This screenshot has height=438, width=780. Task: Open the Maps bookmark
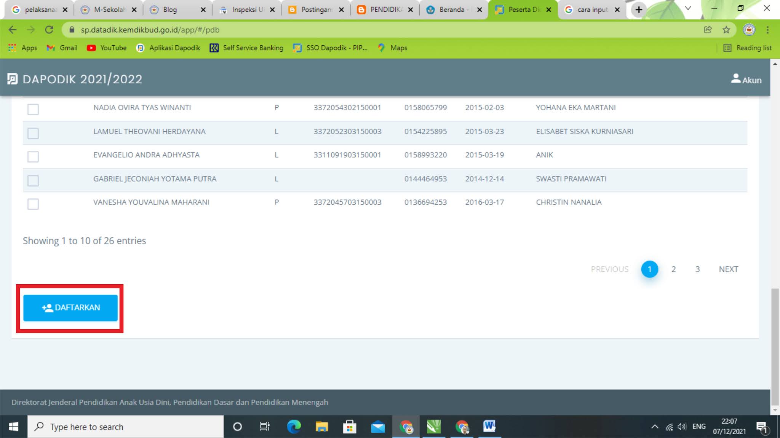pyautogui.click(x=392, y=48)
